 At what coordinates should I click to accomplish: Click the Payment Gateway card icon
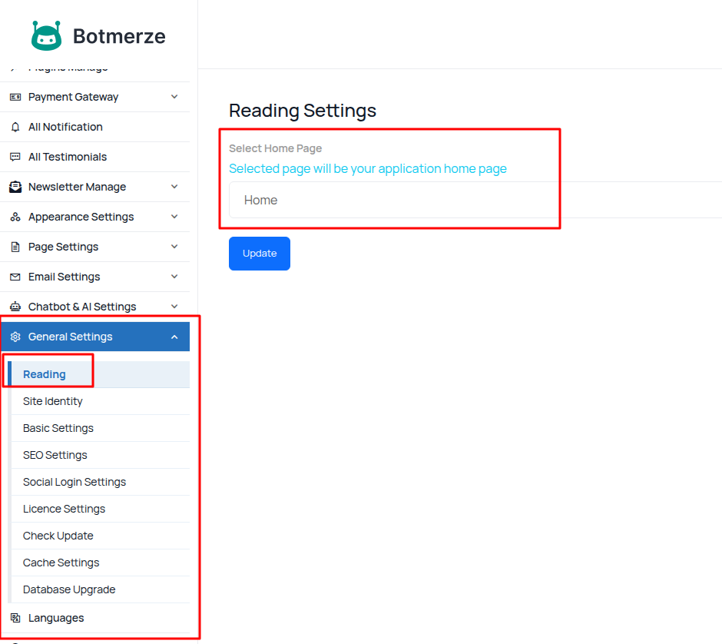click(15, 97)
